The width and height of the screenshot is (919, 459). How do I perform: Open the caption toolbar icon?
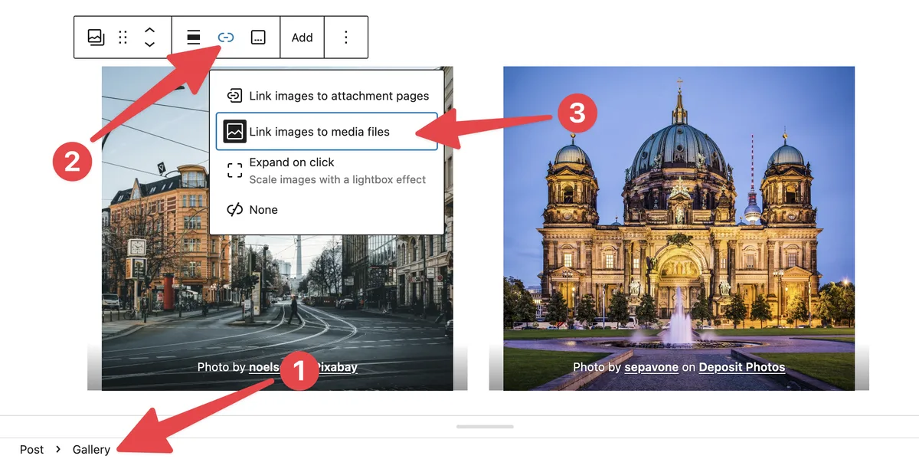[259, 38]
